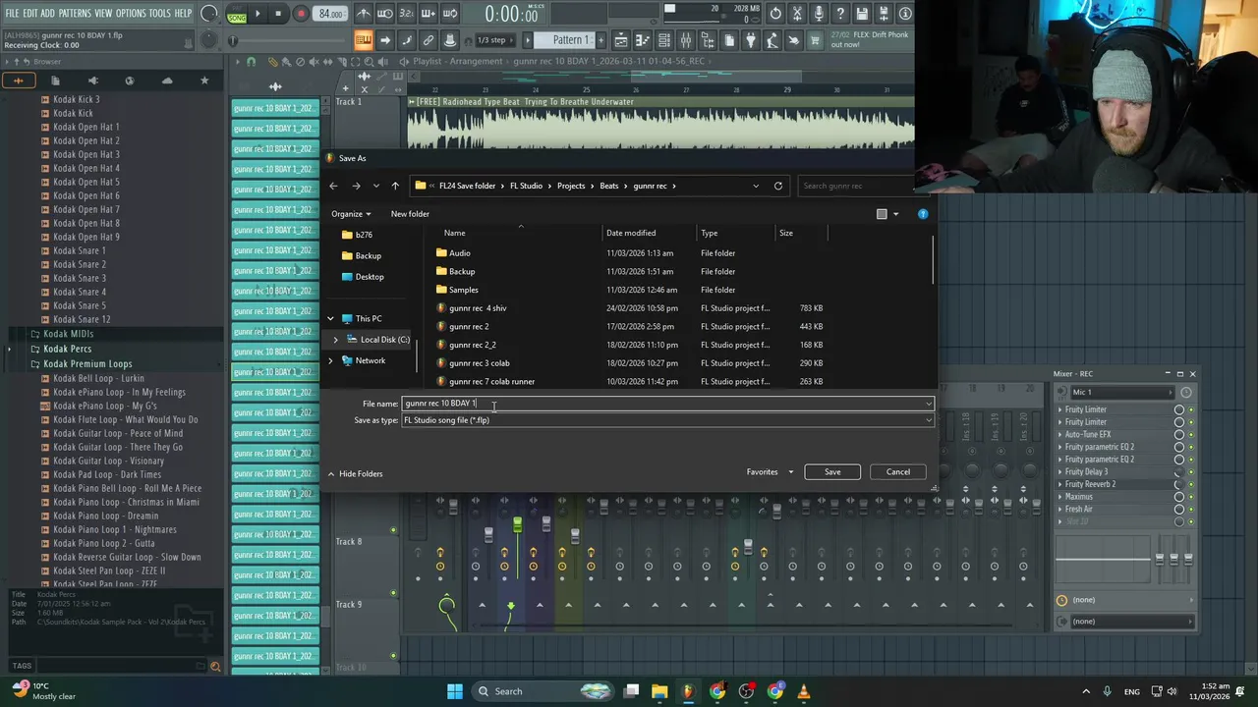The width and height of the screenshot is (1258, 707).
Task: Click the back arrow in Save As
Action: (333, 186)
